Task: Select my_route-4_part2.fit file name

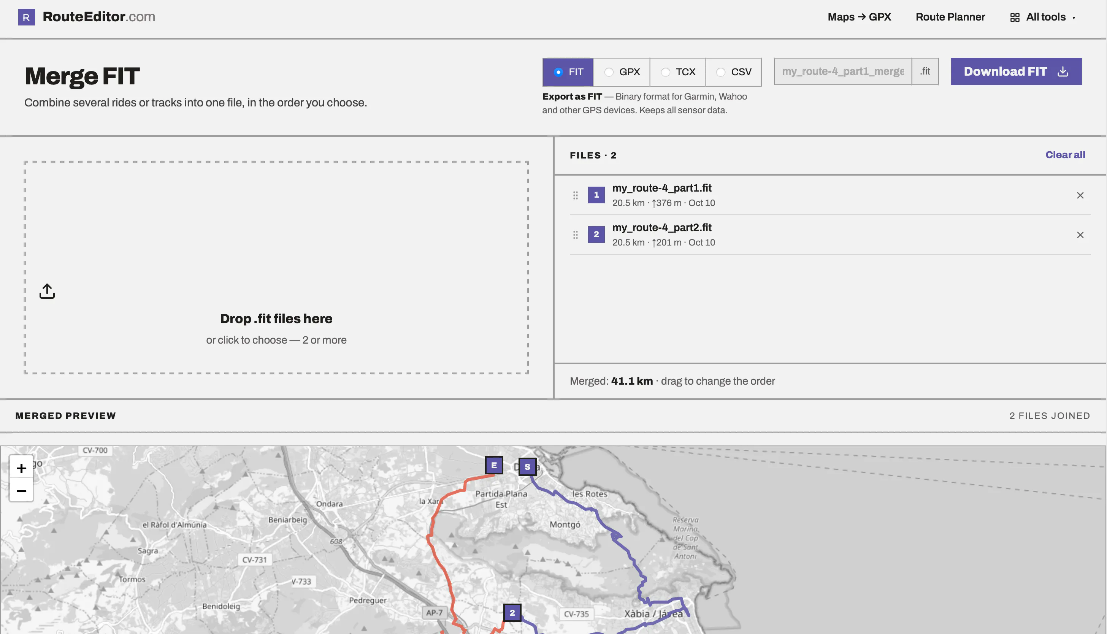Action: pyautogui.click(x=661, y=228)
